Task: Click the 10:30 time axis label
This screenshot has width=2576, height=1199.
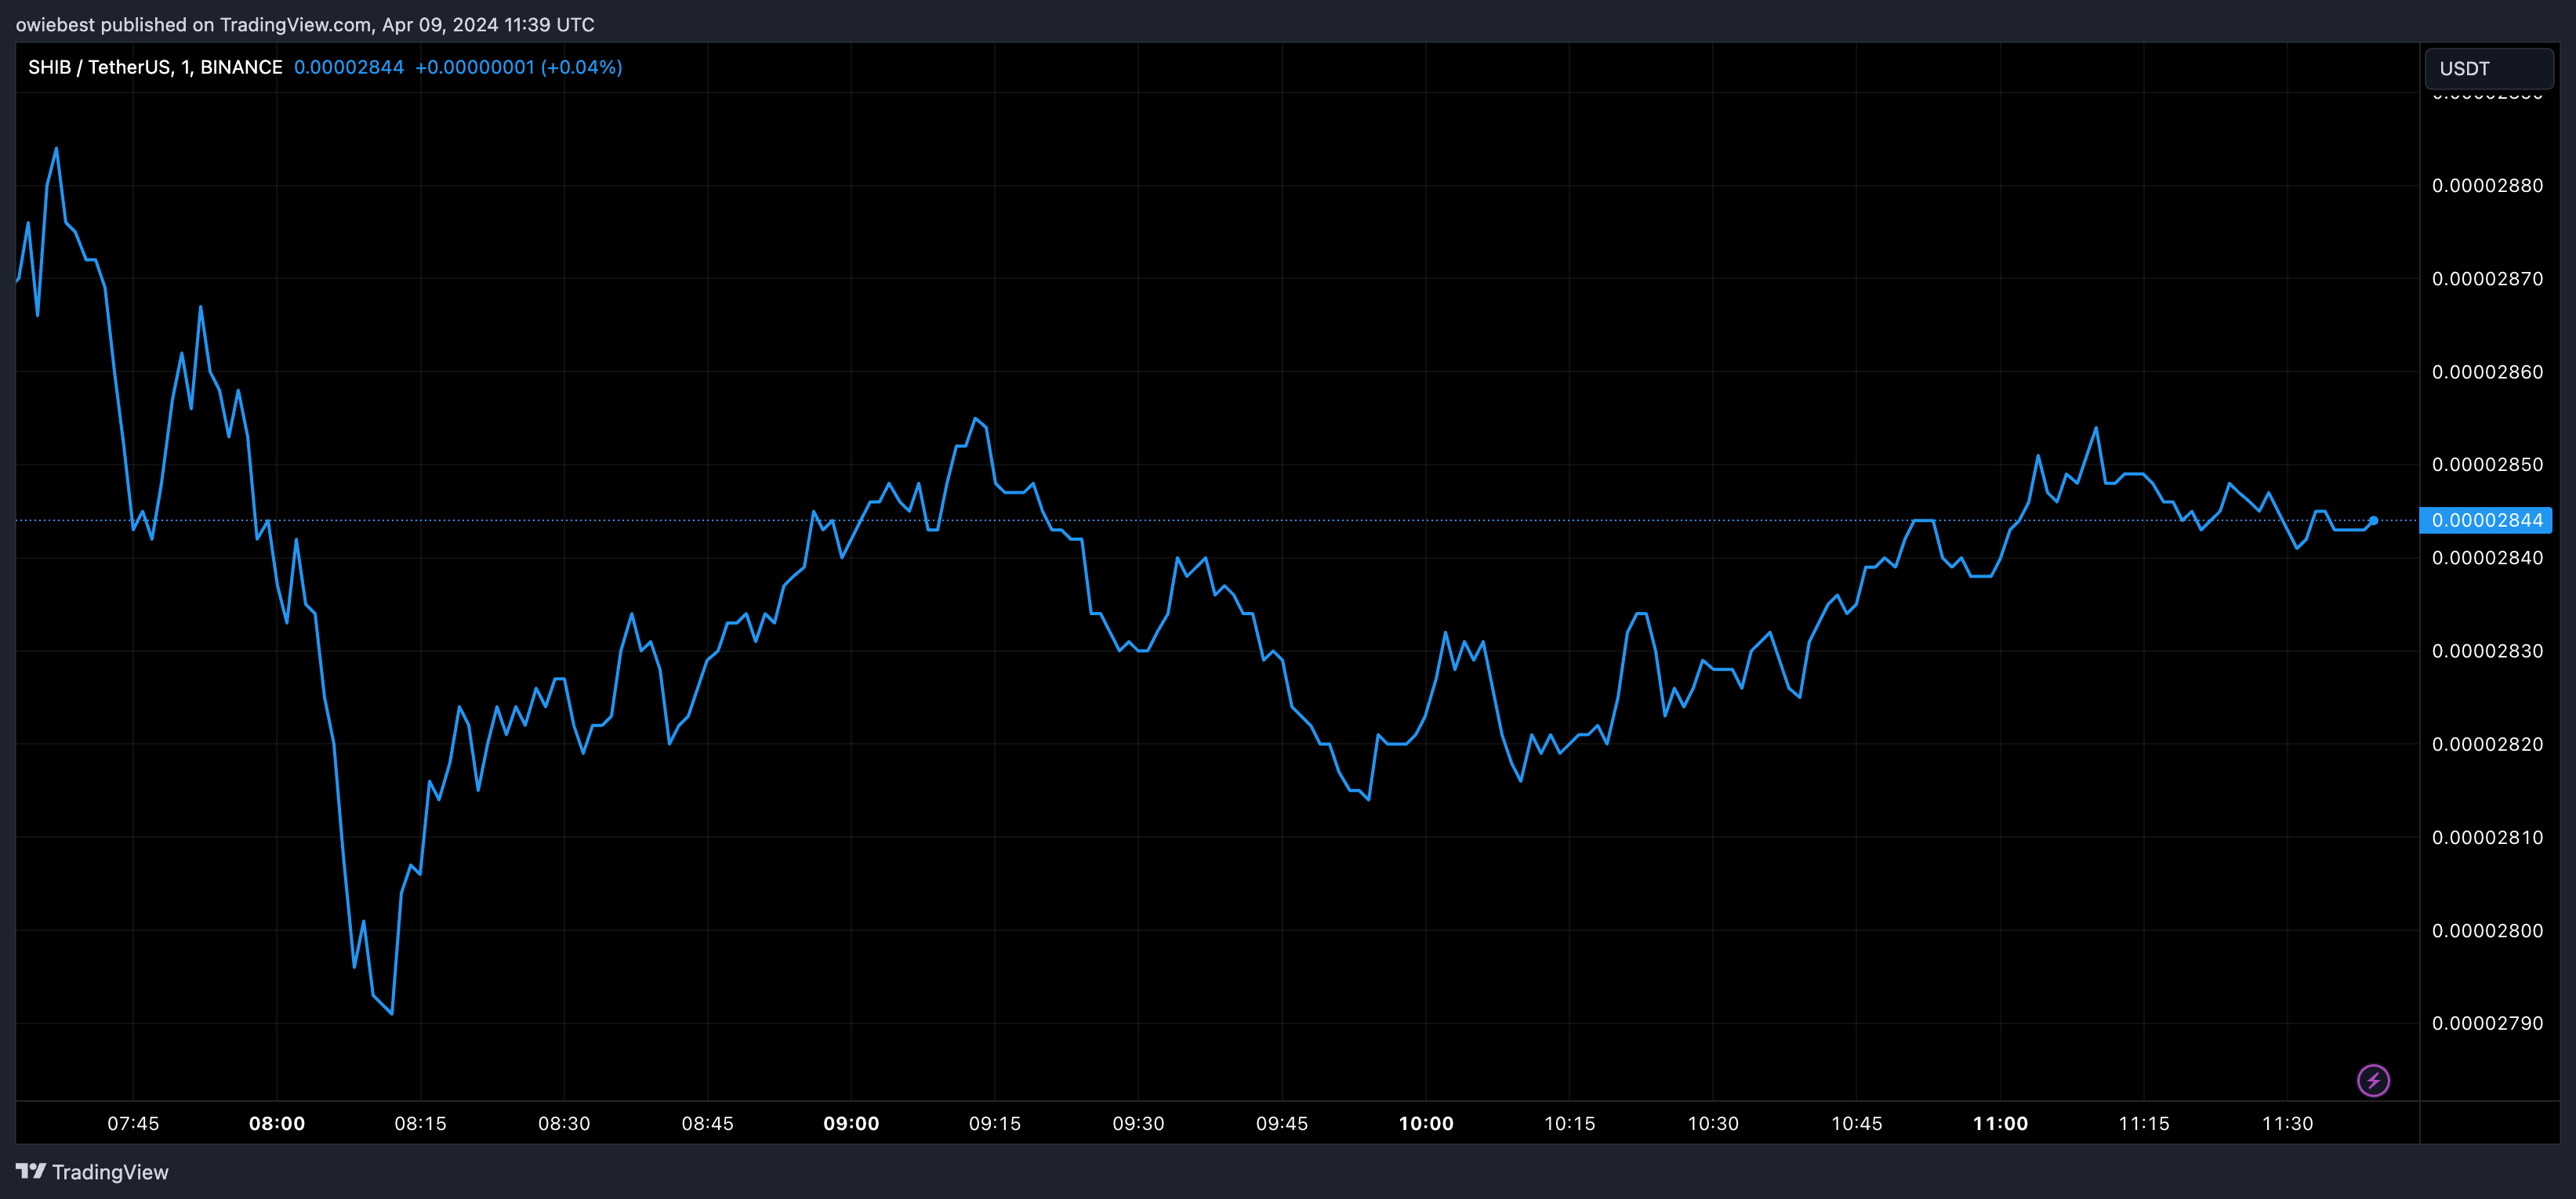Action: [x=1713, y=1123]
